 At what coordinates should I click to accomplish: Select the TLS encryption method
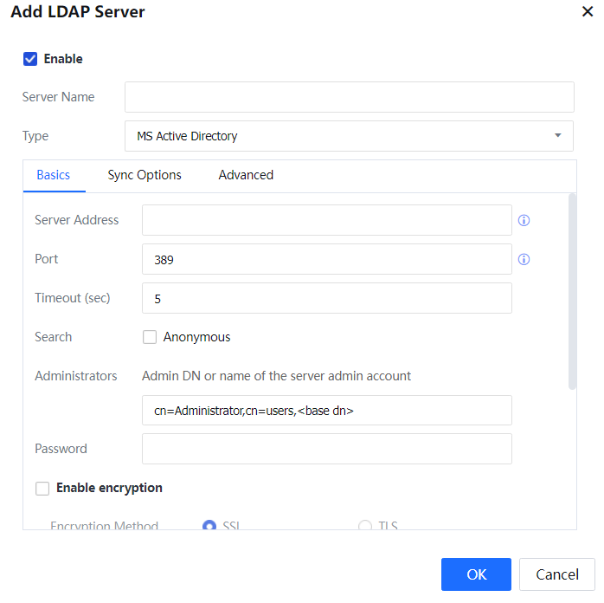(x=364, y=525)
